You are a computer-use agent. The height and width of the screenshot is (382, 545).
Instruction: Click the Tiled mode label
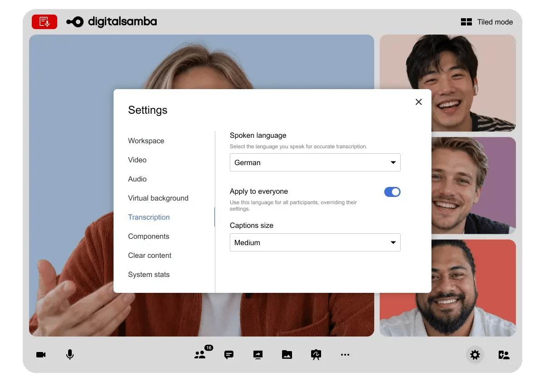tap(495, 22)
